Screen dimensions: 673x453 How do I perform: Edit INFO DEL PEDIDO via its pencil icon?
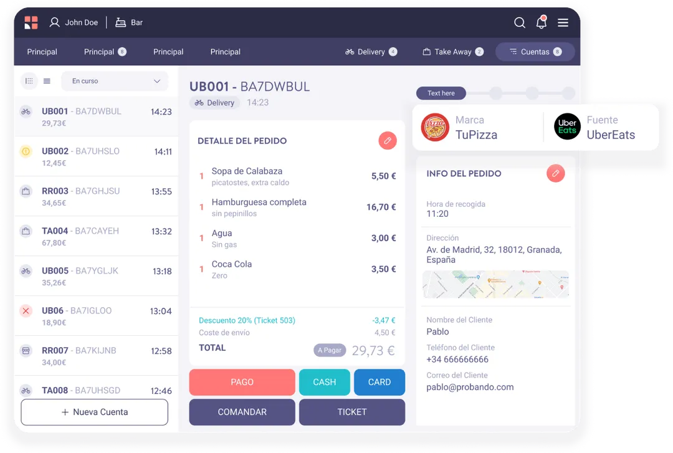555,173
